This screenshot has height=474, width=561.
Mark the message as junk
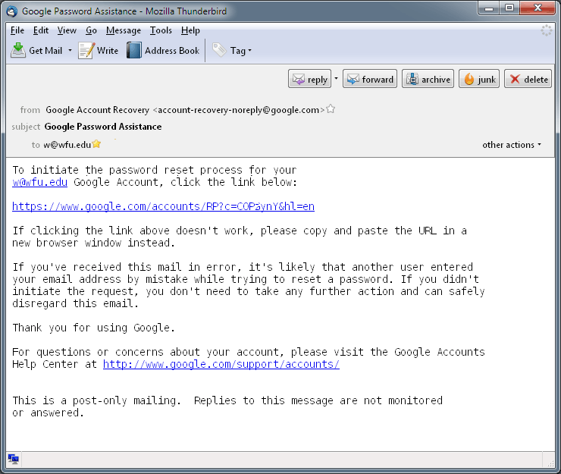(x=479, y=79)
